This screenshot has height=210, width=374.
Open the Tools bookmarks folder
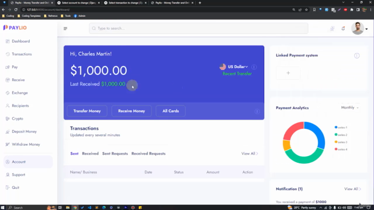click(x=65, y=16)
